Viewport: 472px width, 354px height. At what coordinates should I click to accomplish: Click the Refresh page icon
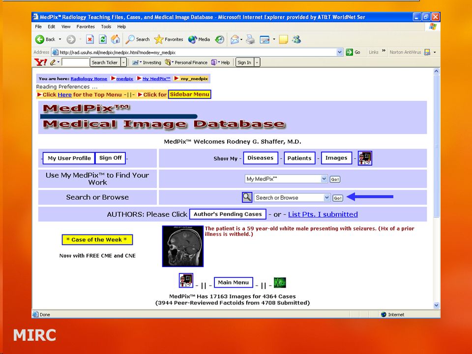(103, 39)
